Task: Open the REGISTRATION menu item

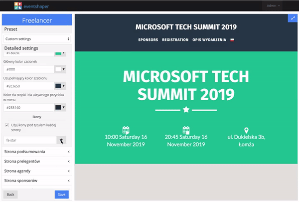Action: click(x=175, y=40)
